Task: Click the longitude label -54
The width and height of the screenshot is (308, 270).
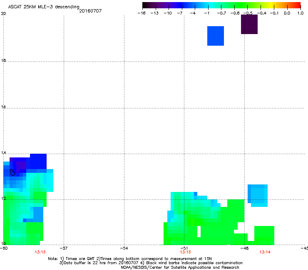Action: click(x=124, y=248)
